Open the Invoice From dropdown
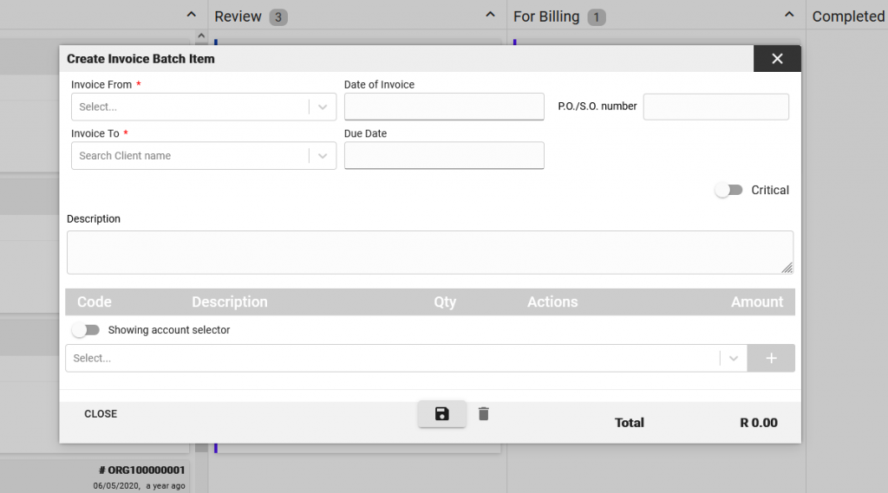888x493 pixels. (203, 107)
